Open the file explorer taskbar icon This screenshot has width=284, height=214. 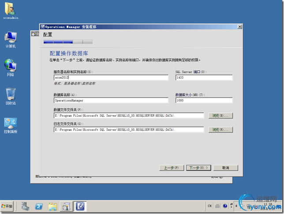pos(52,206)
